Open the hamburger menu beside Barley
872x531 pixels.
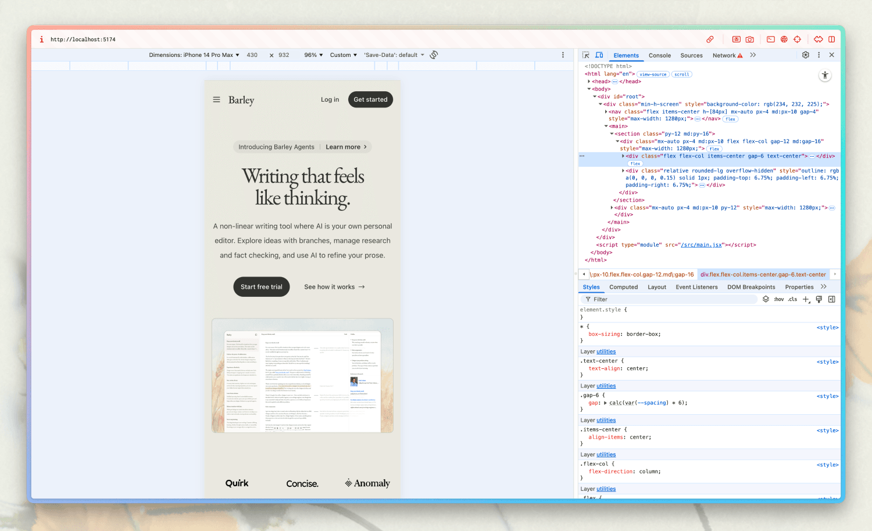(x=216, y=100)
